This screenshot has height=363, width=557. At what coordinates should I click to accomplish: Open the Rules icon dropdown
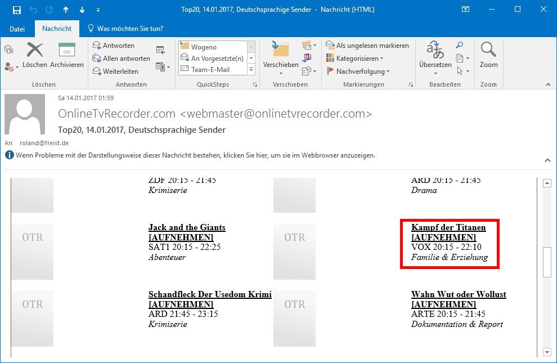[x=309, y=45]
